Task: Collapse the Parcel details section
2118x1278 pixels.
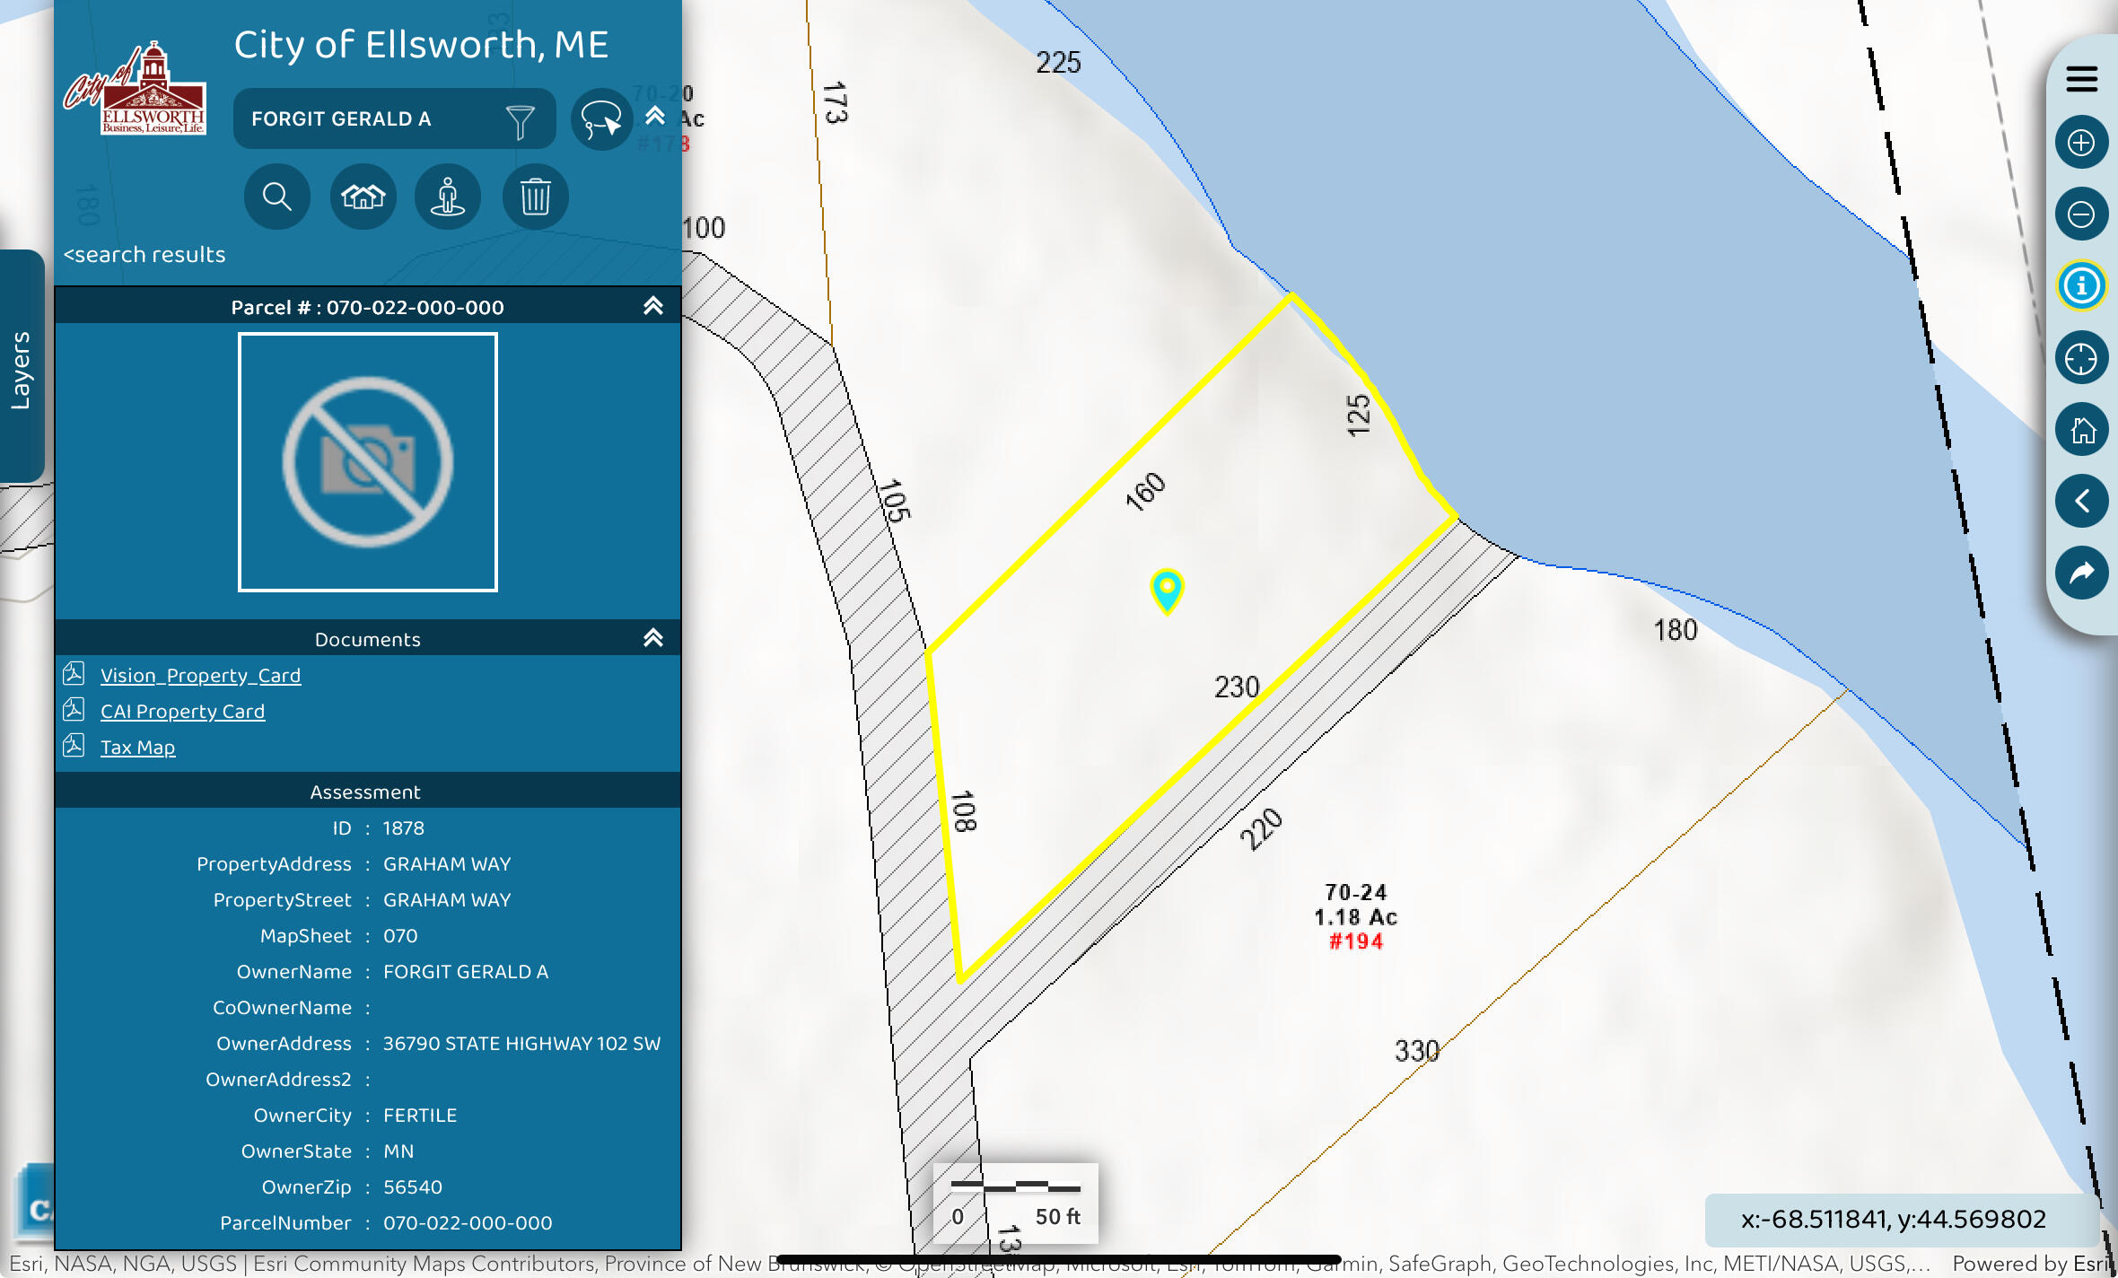Action: click(x=654, y=305)
